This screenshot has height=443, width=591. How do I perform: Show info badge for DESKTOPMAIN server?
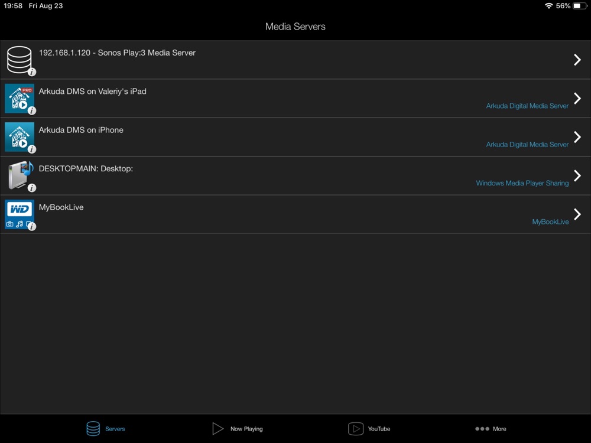[x=32, y=188]
